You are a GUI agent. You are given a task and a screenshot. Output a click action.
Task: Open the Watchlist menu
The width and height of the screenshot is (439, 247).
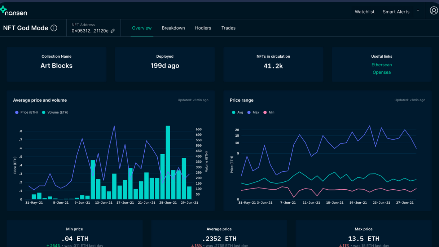pos(364,12)
